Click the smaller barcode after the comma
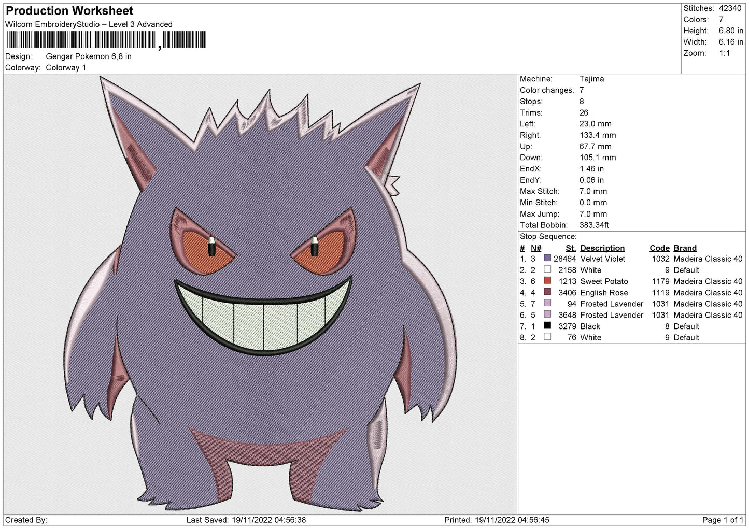The image size is (749, 529). point(184,39)
